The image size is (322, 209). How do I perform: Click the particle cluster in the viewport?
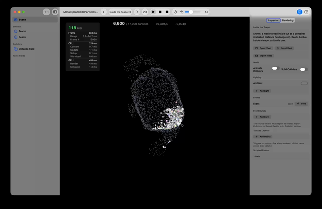point(174,118)
